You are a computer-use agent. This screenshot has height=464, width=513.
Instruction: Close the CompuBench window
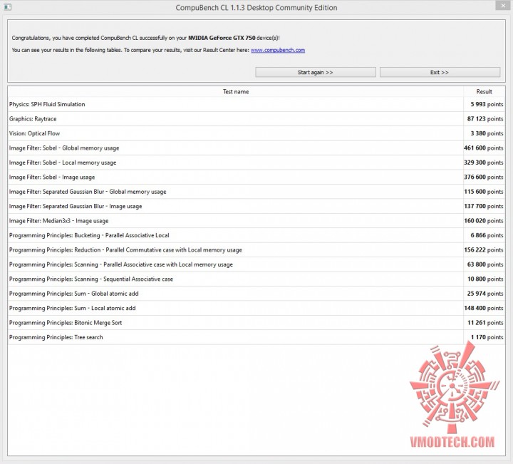(x=503, y=6)
